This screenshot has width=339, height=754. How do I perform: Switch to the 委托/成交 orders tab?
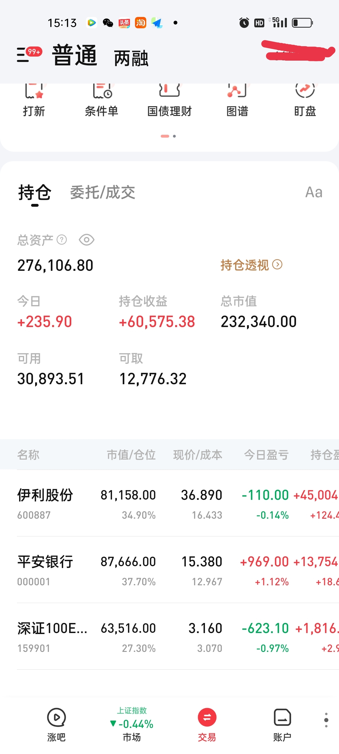pyautogui.click(x=103, y=192)
